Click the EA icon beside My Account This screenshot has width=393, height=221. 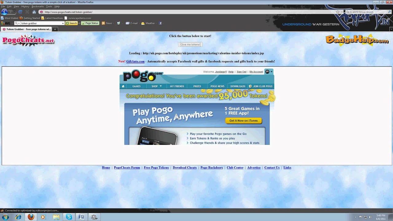[x=267, y=72]
